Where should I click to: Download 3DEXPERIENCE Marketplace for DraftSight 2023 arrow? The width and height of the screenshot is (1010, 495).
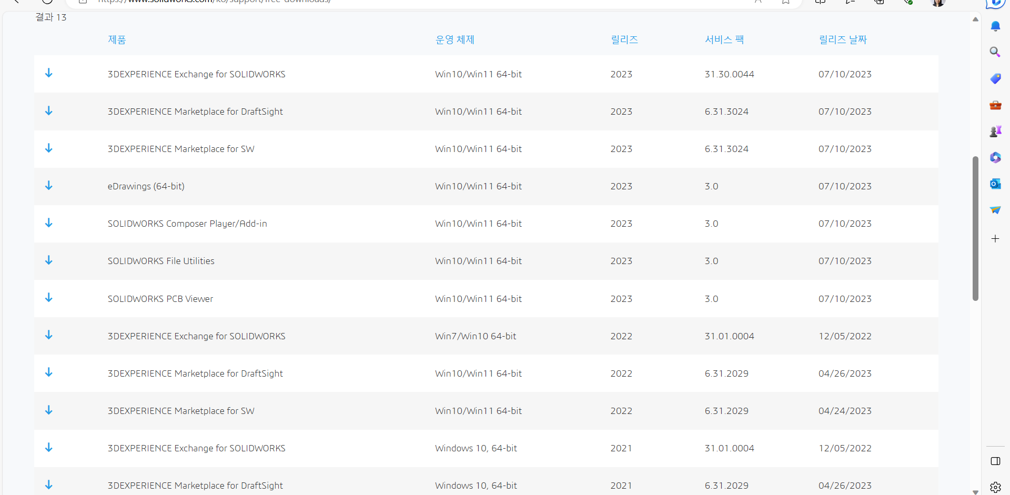[x=49, y=110]
